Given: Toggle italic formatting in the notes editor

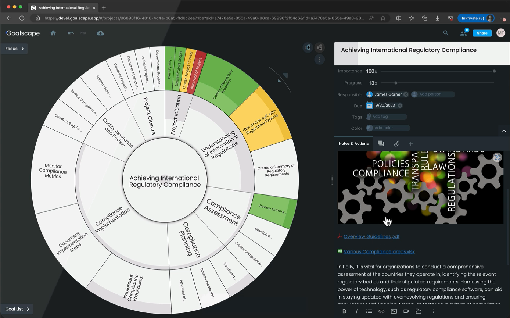Looking at the screenshot, I should [x=356, y=311].
